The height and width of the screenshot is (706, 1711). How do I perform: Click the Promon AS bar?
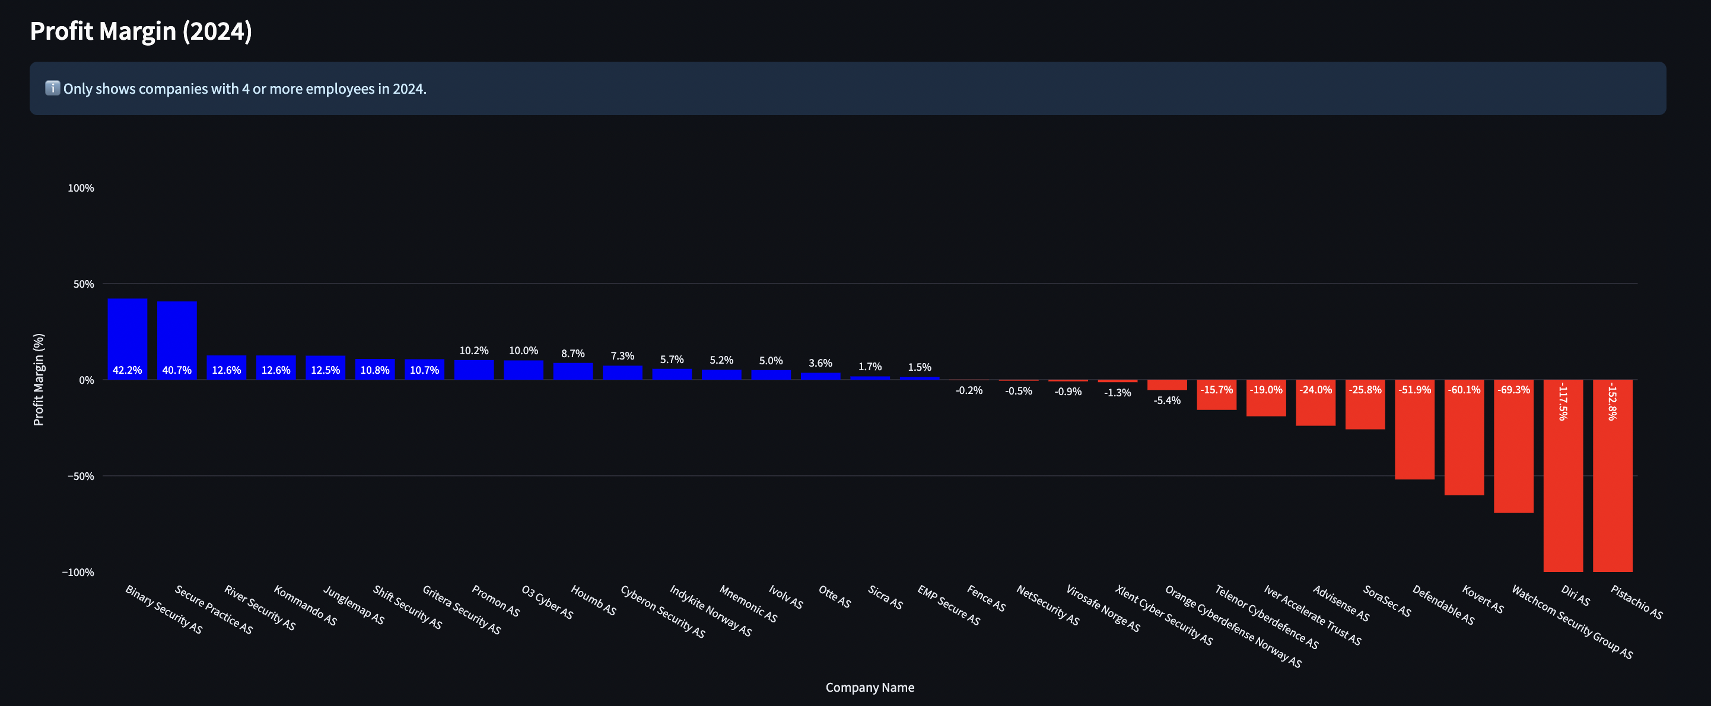(x=474, y=370)
